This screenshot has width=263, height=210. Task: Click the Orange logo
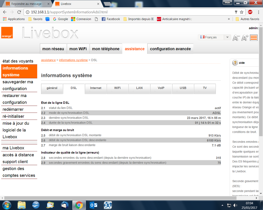click(x=7, y=33)
